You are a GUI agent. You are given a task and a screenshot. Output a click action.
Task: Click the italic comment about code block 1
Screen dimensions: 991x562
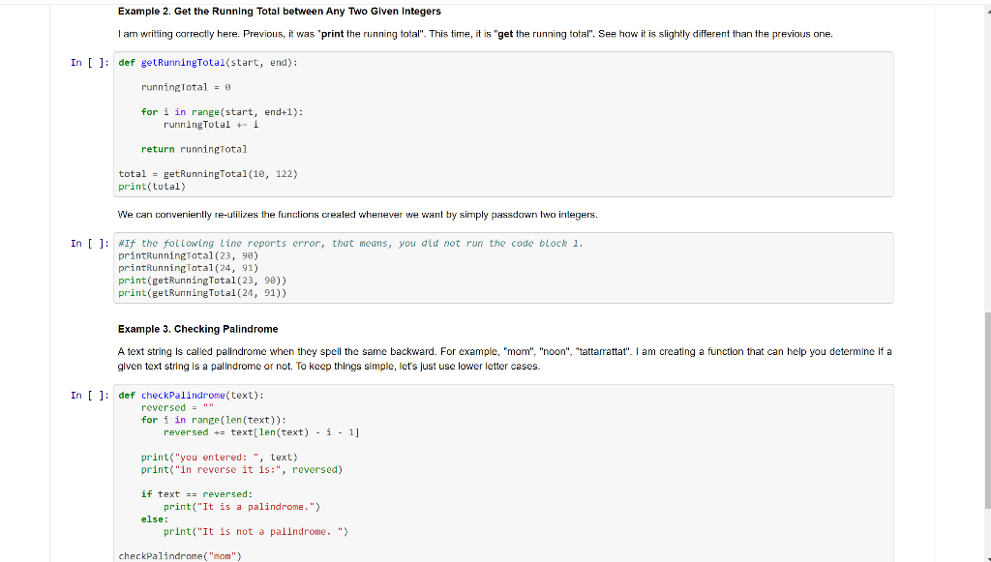pyautogui.click(x=348, y=243)
